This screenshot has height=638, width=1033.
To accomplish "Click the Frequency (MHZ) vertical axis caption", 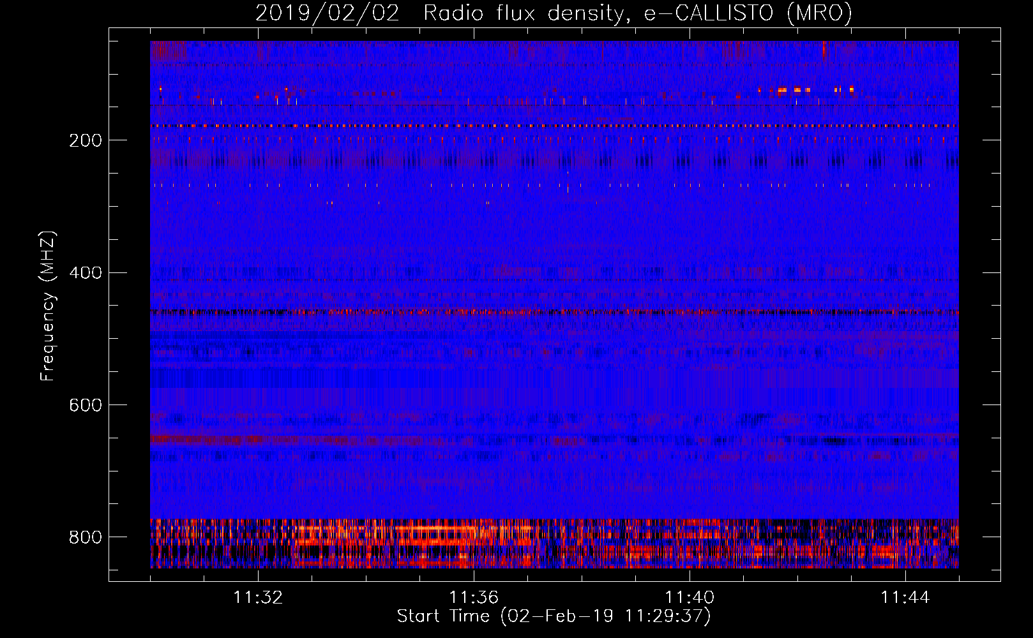I will (48, 306).
